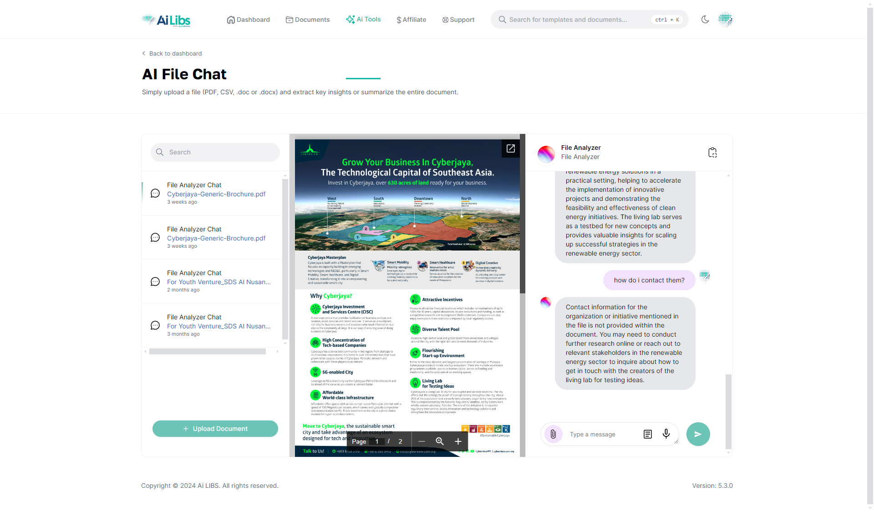Click the File Analyzer avatar in chat header
The height and width of the screenshot is (512, 874).
tap(546, 154)
